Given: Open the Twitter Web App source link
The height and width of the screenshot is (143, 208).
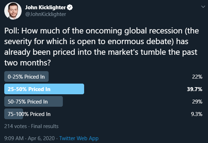Looking at the screenshot, I should (79, 138).
